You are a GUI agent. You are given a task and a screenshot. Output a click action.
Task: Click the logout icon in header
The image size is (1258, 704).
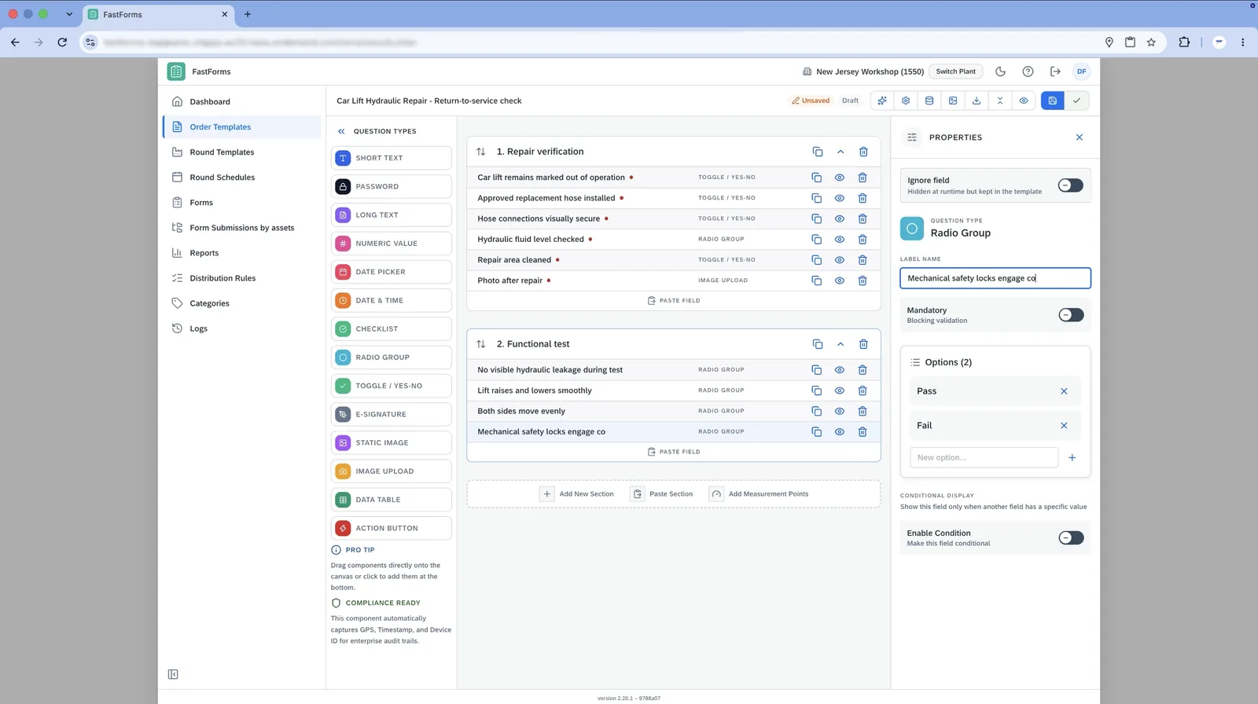click(1055, 71)
